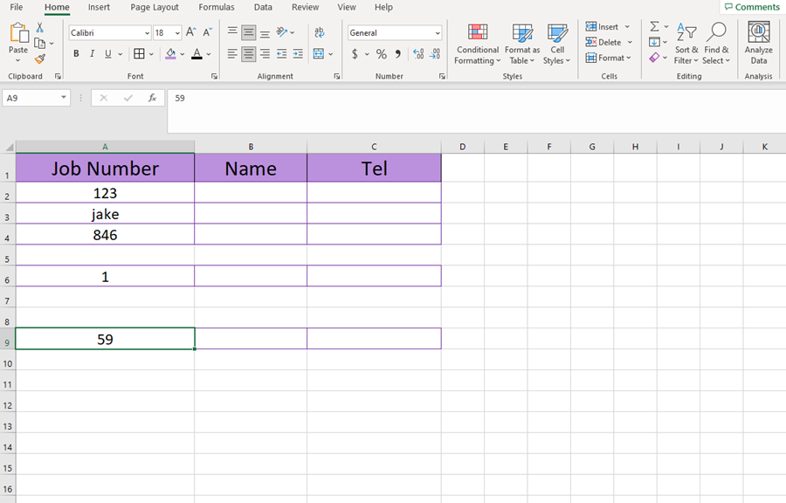Toggle Center horizontal alignment

(248, 53)
